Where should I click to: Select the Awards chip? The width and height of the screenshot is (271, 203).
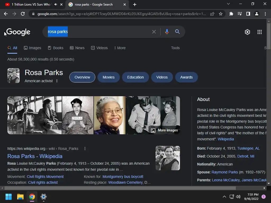click(x=186, y=77)
